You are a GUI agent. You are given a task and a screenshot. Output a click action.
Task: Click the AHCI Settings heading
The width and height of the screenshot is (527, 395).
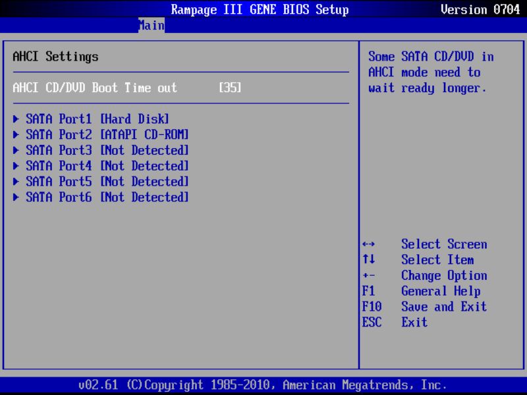coord(55,57)
